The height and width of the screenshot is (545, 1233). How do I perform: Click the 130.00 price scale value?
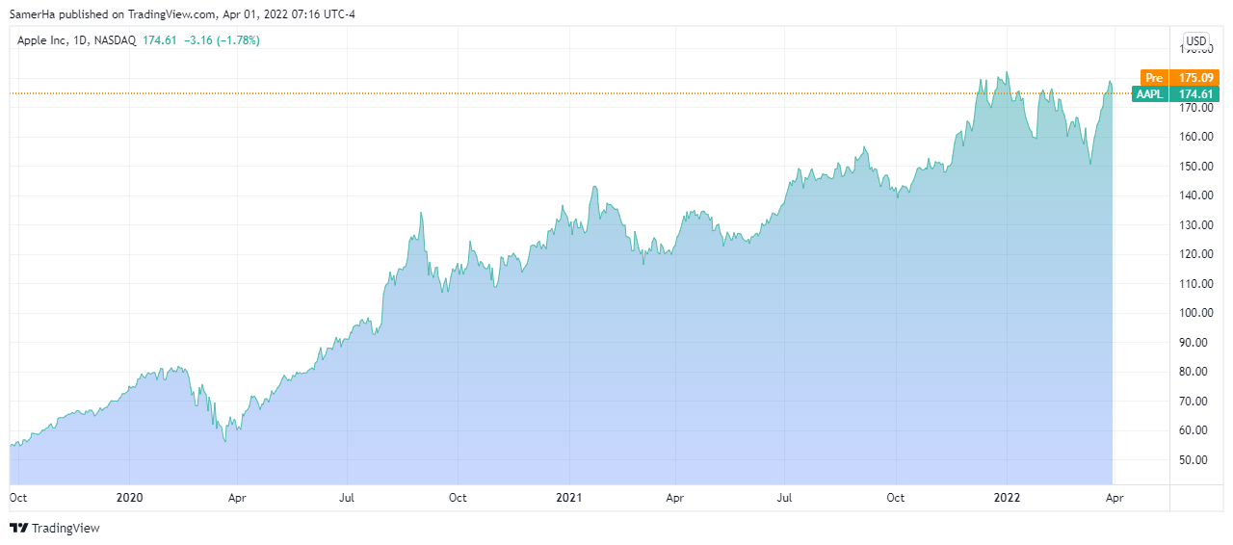[1194, 225]
